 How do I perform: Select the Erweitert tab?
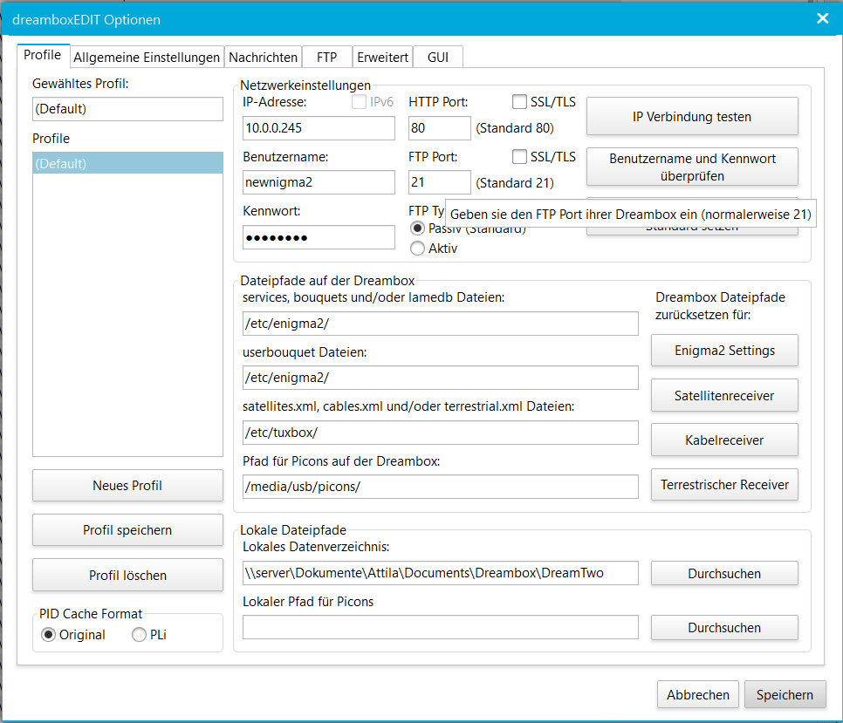pyautogui.click(x=382, y=58)
